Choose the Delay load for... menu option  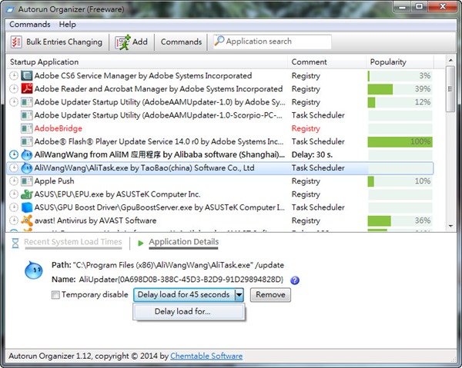pos(189,312)
